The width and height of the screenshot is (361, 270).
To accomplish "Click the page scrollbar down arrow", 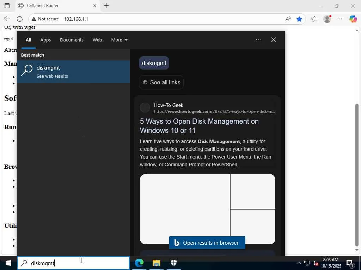I will coord(357,250).
